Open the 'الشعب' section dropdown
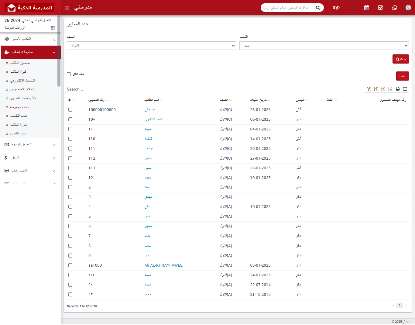The height and width of the screenshot is (325, 415). (x=324, y=46)
